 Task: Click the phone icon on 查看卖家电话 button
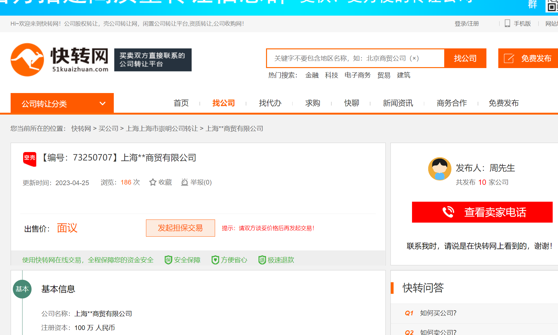click(x=448, y=212)
